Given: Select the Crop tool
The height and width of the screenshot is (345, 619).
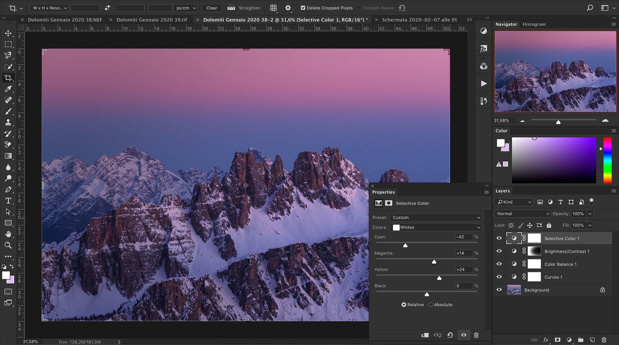Looking at the screenshot, I should (8, 78).
